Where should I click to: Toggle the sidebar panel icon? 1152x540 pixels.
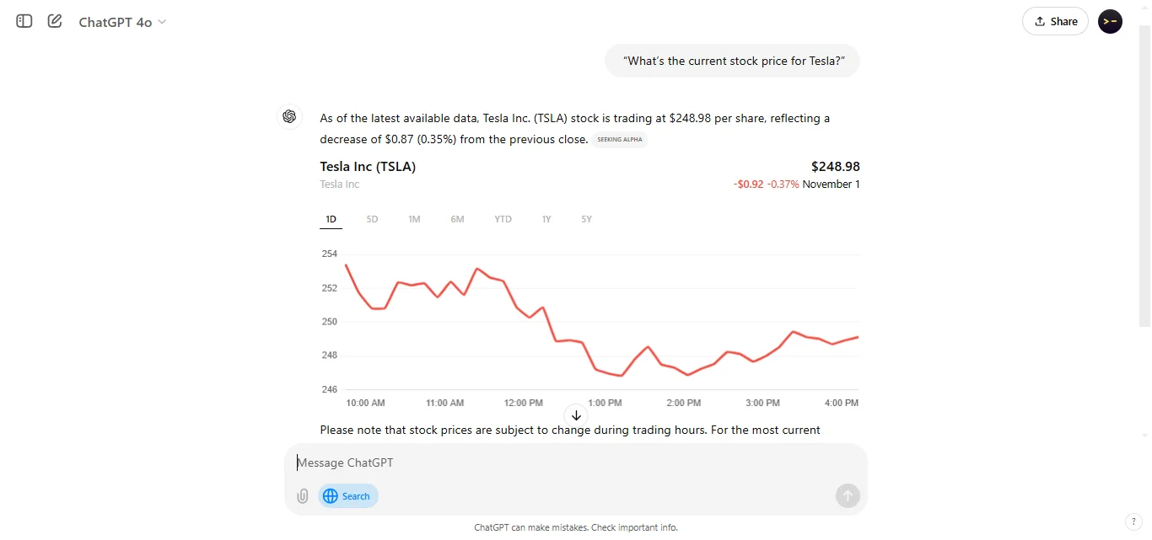(24, 21)
